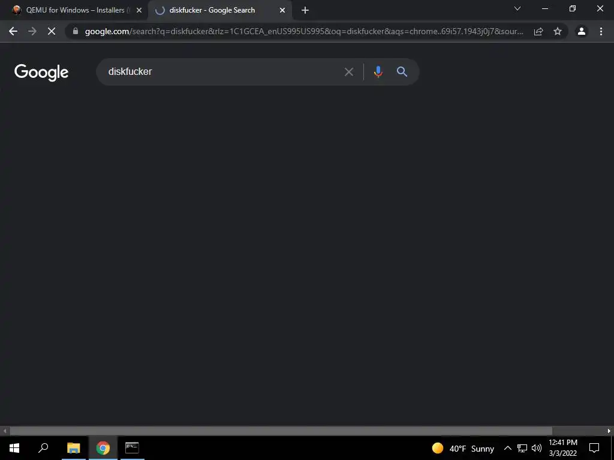This screenshot has width=614, height=460.
Task: Open the Windows Start menu
Action: point(14,448)
